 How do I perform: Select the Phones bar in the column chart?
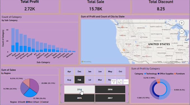pos(21,43)
